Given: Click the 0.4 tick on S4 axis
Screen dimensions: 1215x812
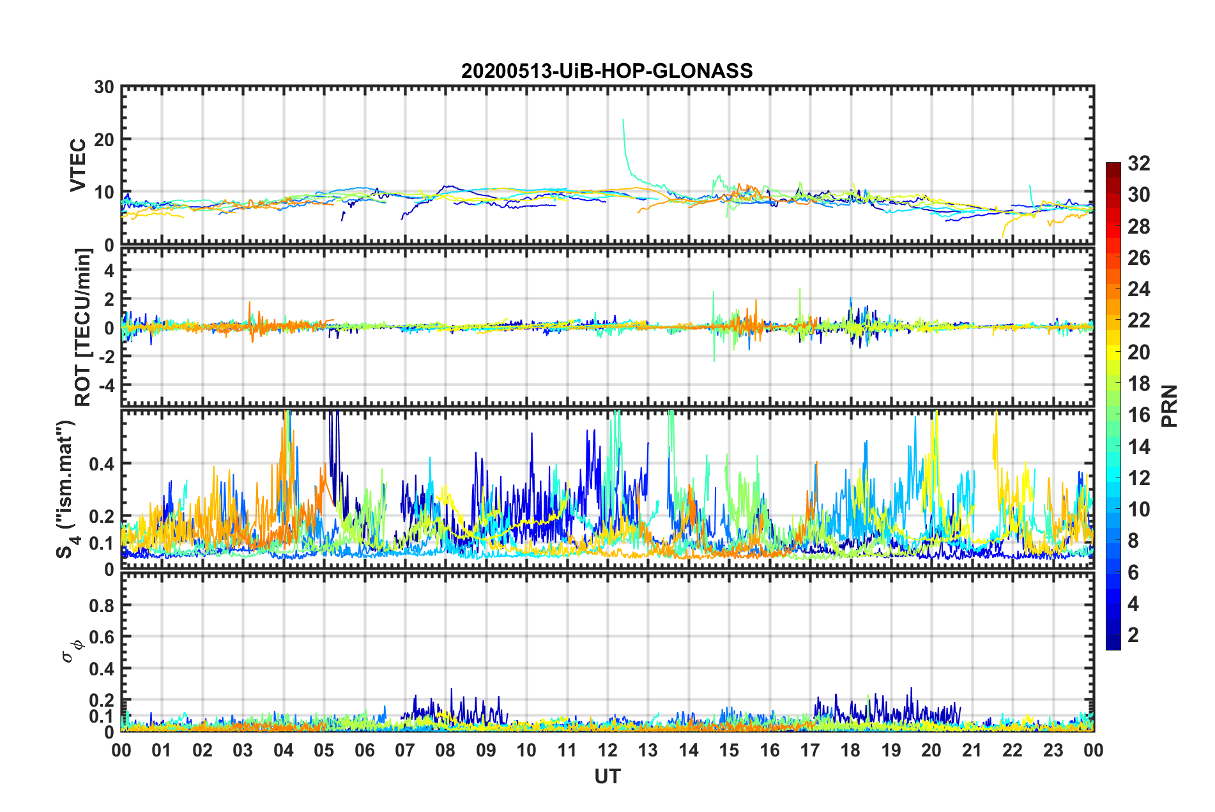Looking at the screenshot, I should pos(102,464).
